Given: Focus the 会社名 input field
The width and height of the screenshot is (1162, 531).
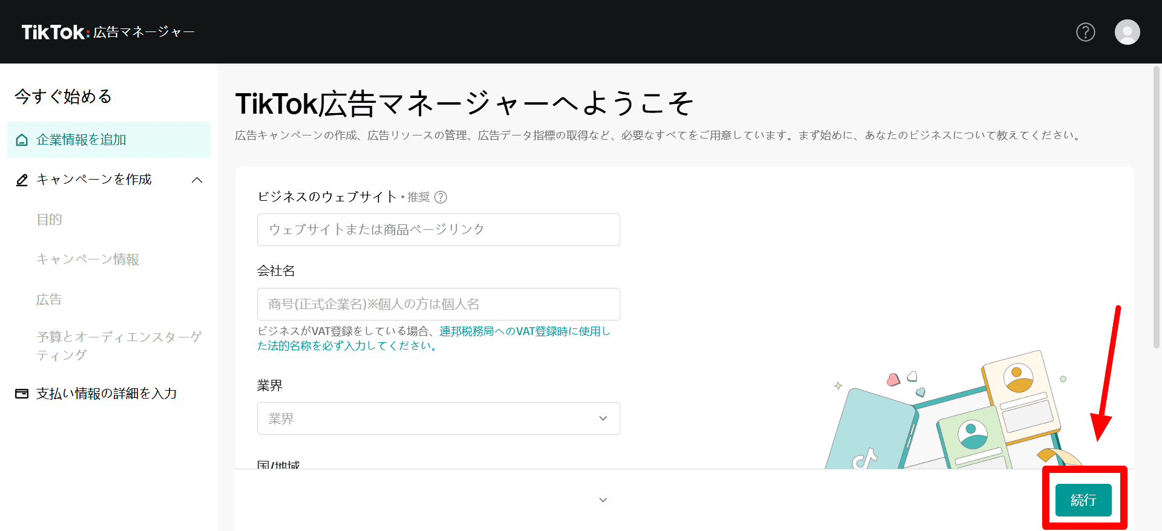Looking at the screenshot, I should click(x=439, y=304).
